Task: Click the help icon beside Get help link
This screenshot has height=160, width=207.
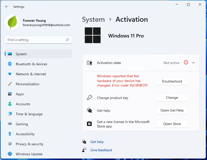Action: coord(84,142)
